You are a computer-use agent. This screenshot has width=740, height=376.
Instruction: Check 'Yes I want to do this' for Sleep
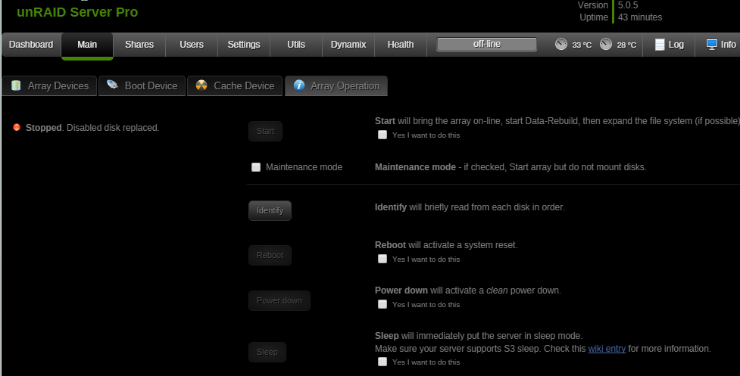382,362
